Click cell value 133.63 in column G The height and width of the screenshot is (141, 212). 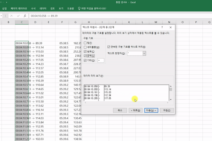pos(76,122)
